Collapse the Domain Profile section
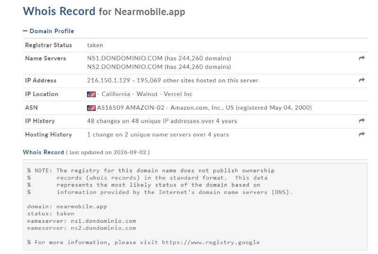378x254 pixels. coord(49,31)
